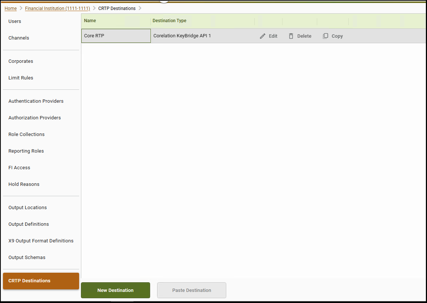427x303 pixels.
Task: Click the pencil Edit icon for Core RTP
Action: (x=263, y=36)
